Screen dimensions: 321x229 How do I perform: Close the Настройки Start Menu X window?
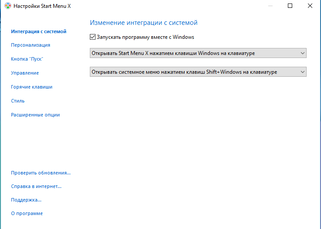pos(310,6)
